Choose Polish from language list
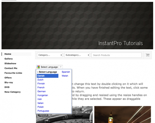This screenshot has height=123, width=155. (40, 107)
